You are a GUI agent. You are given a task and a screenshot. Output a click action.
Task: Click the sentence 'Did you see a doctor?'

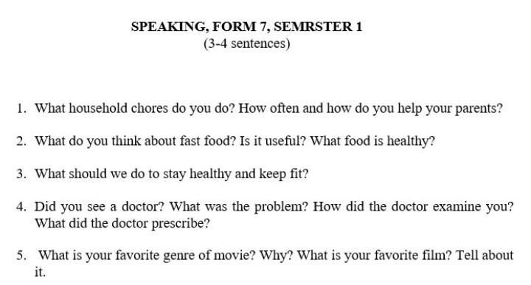(x=100, y=206)
